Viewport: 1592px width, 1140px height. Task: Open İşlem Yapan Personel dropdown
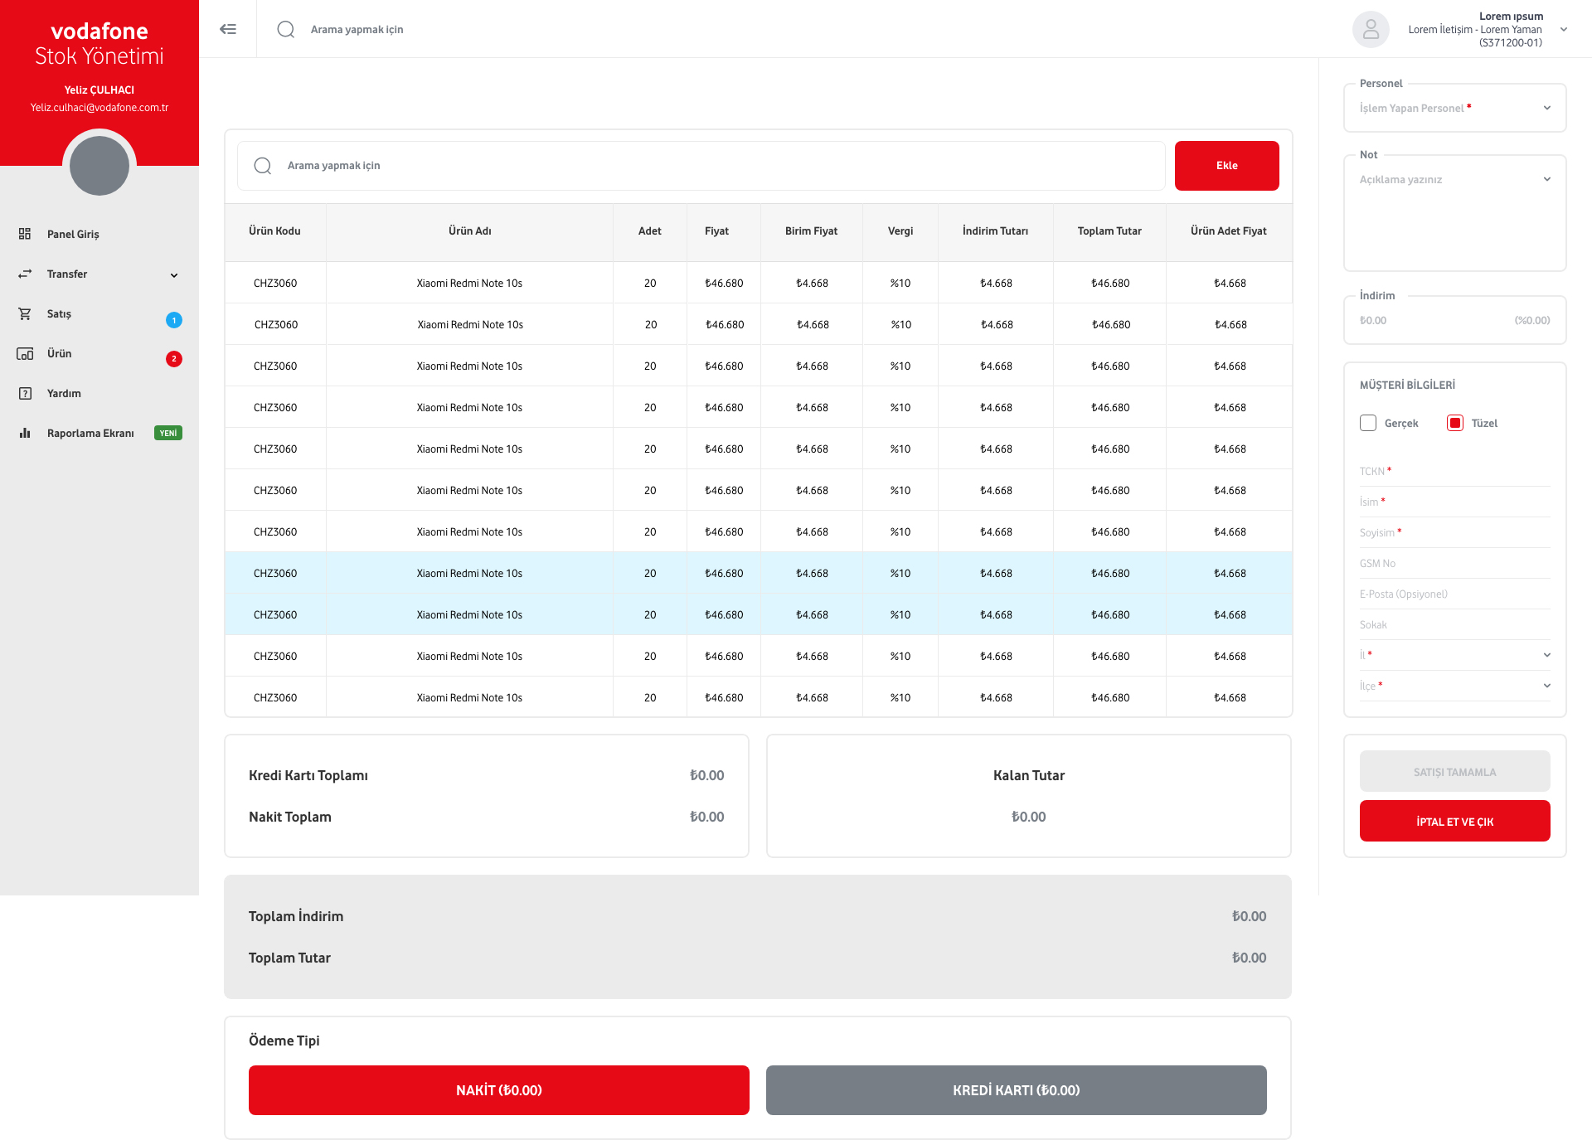pyautogui.click(x=1455, y=108)
